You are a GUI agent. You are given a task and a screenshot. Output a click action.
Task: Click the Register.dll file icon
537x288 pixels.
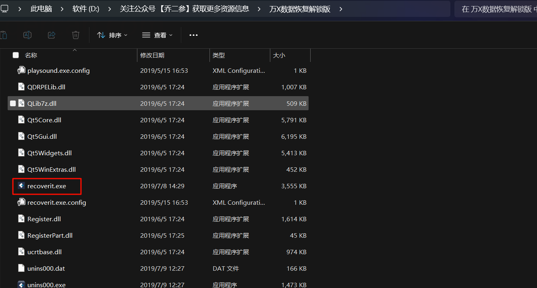21,219
